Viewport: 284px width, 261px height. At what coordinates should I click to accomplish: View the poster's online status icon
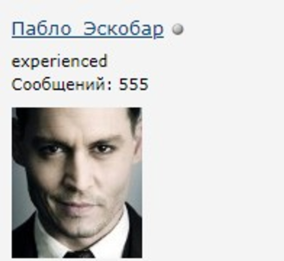click(178, 29)
